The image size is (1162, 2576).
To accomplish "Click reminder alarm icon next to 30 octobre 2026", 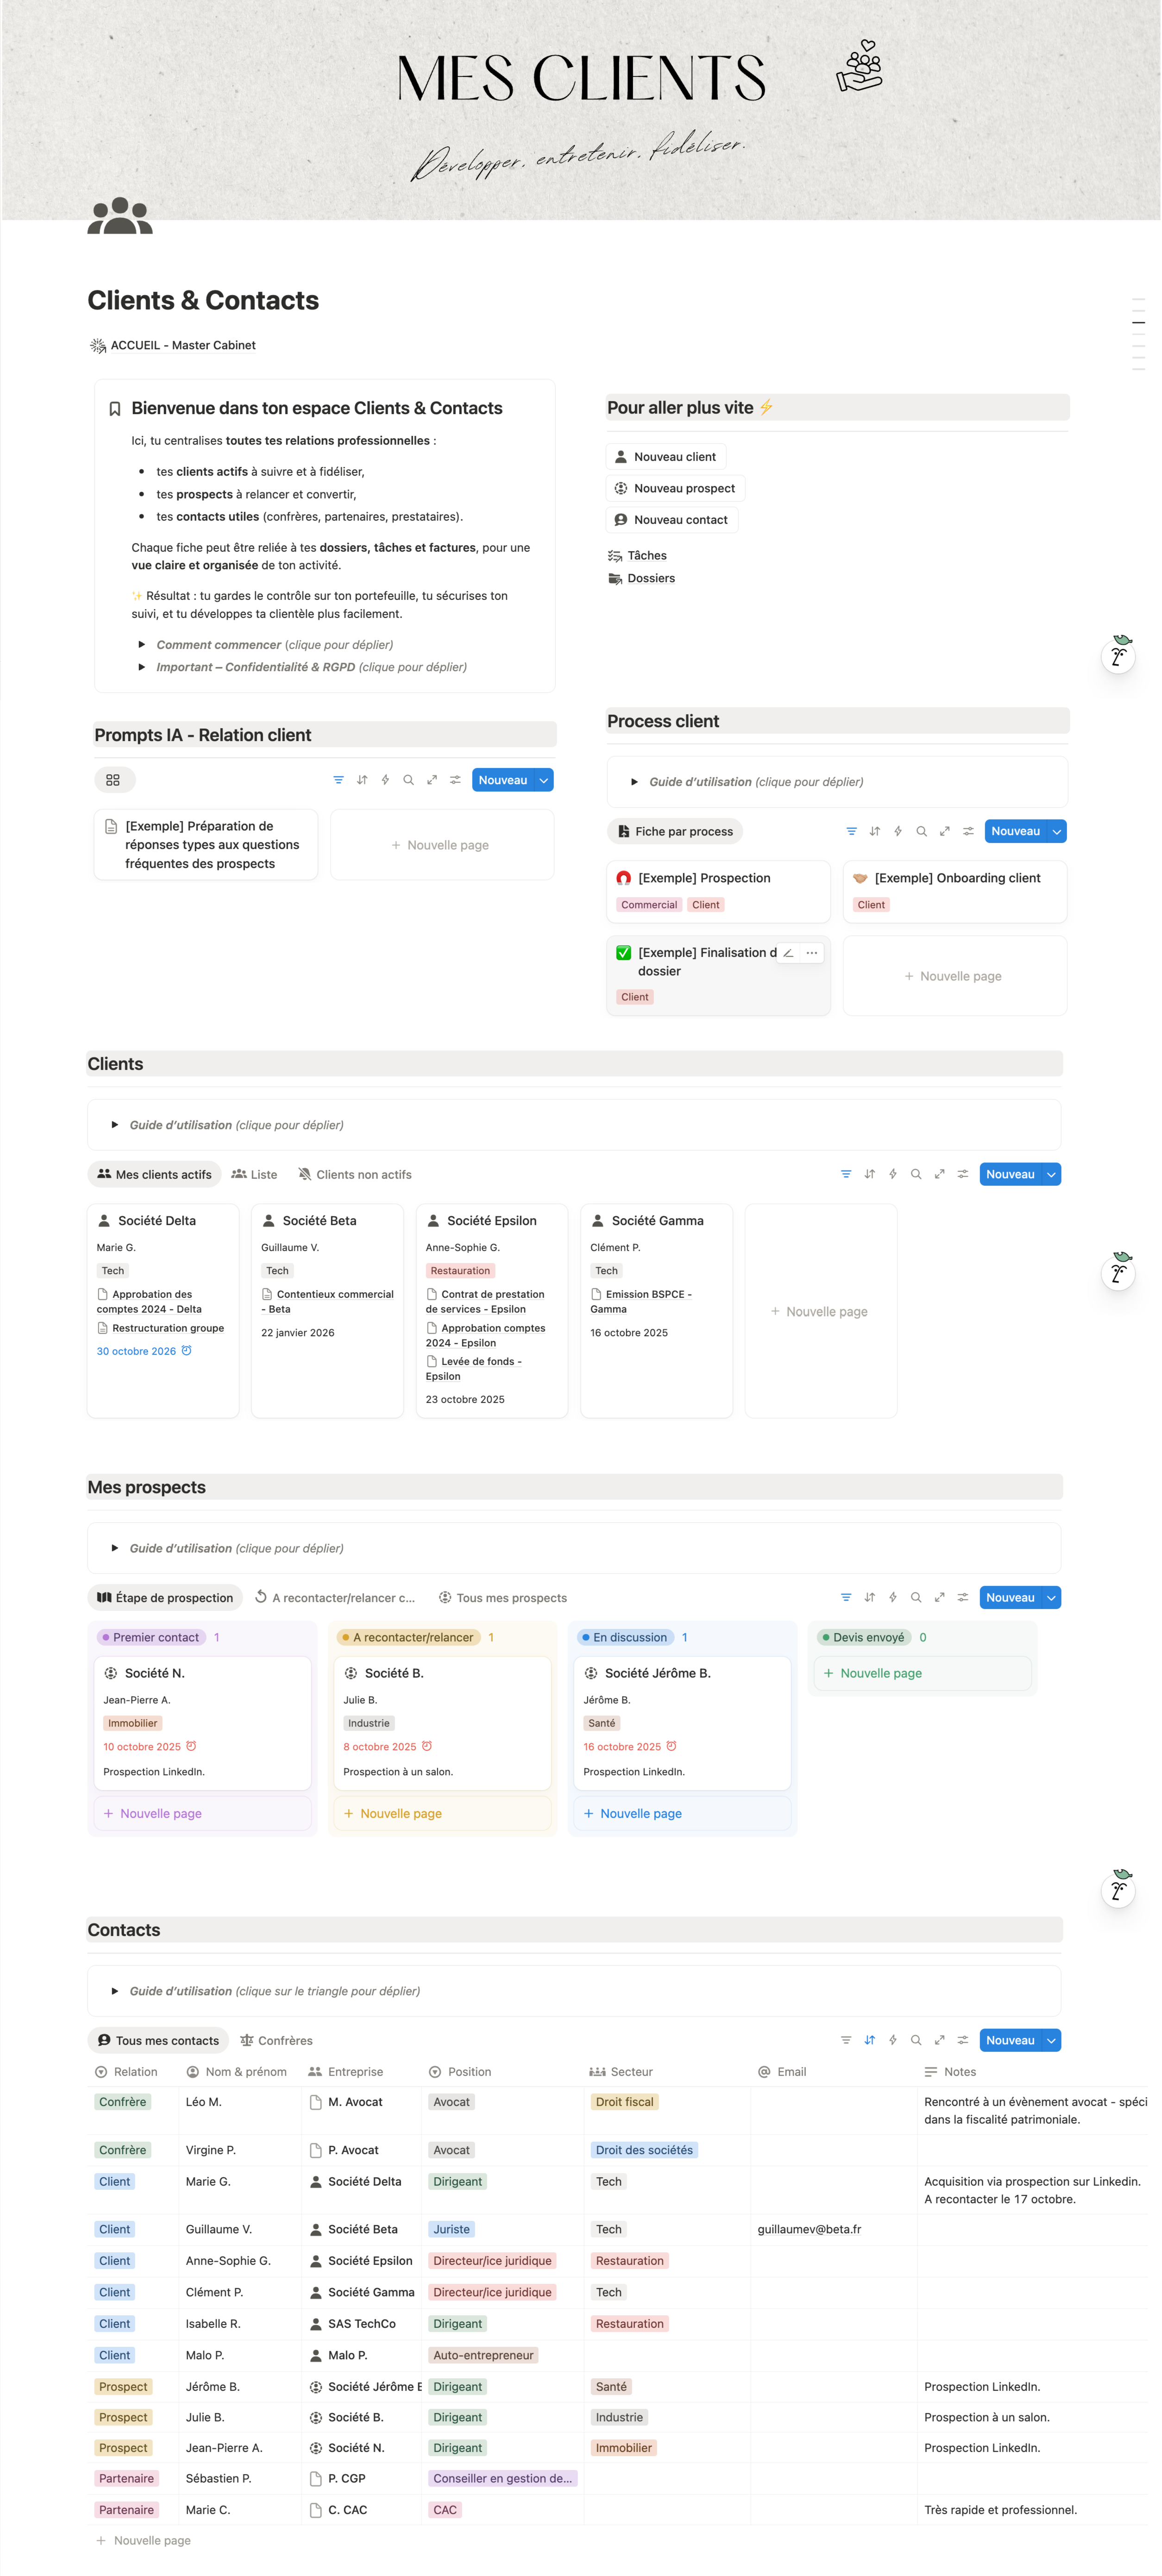I will (x=186, y=1351).
